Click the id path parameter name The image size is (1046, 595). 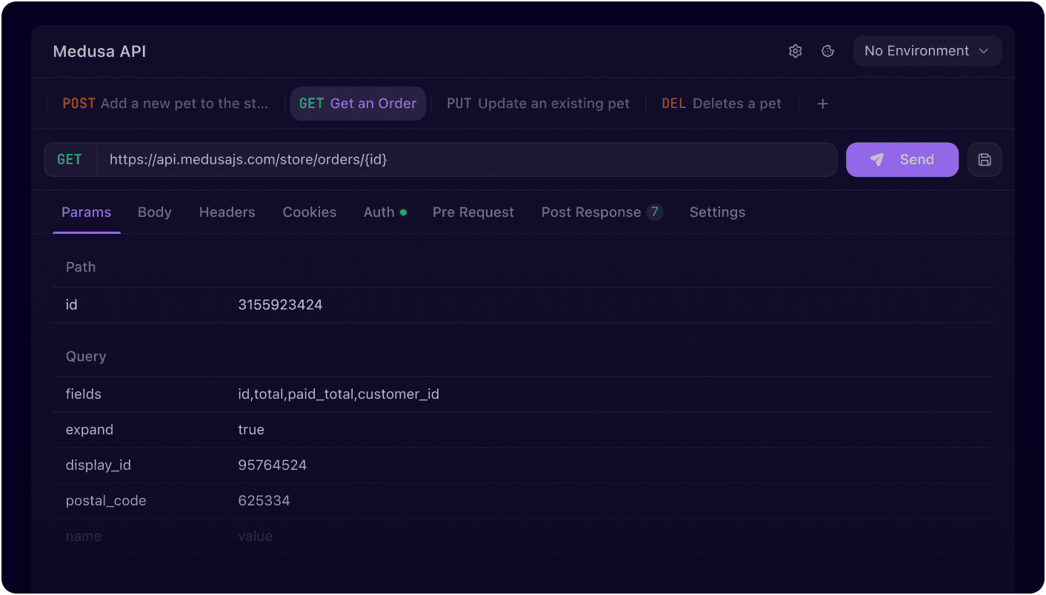click(x=71, y=305)
